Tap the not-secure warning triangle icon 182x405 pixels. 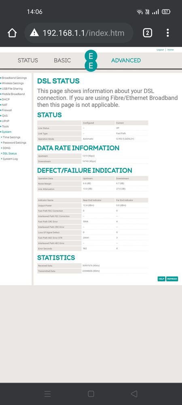34,33
